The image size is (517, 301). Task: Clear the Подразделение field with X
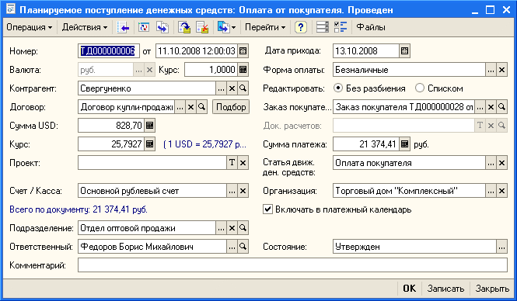point(232,228)
